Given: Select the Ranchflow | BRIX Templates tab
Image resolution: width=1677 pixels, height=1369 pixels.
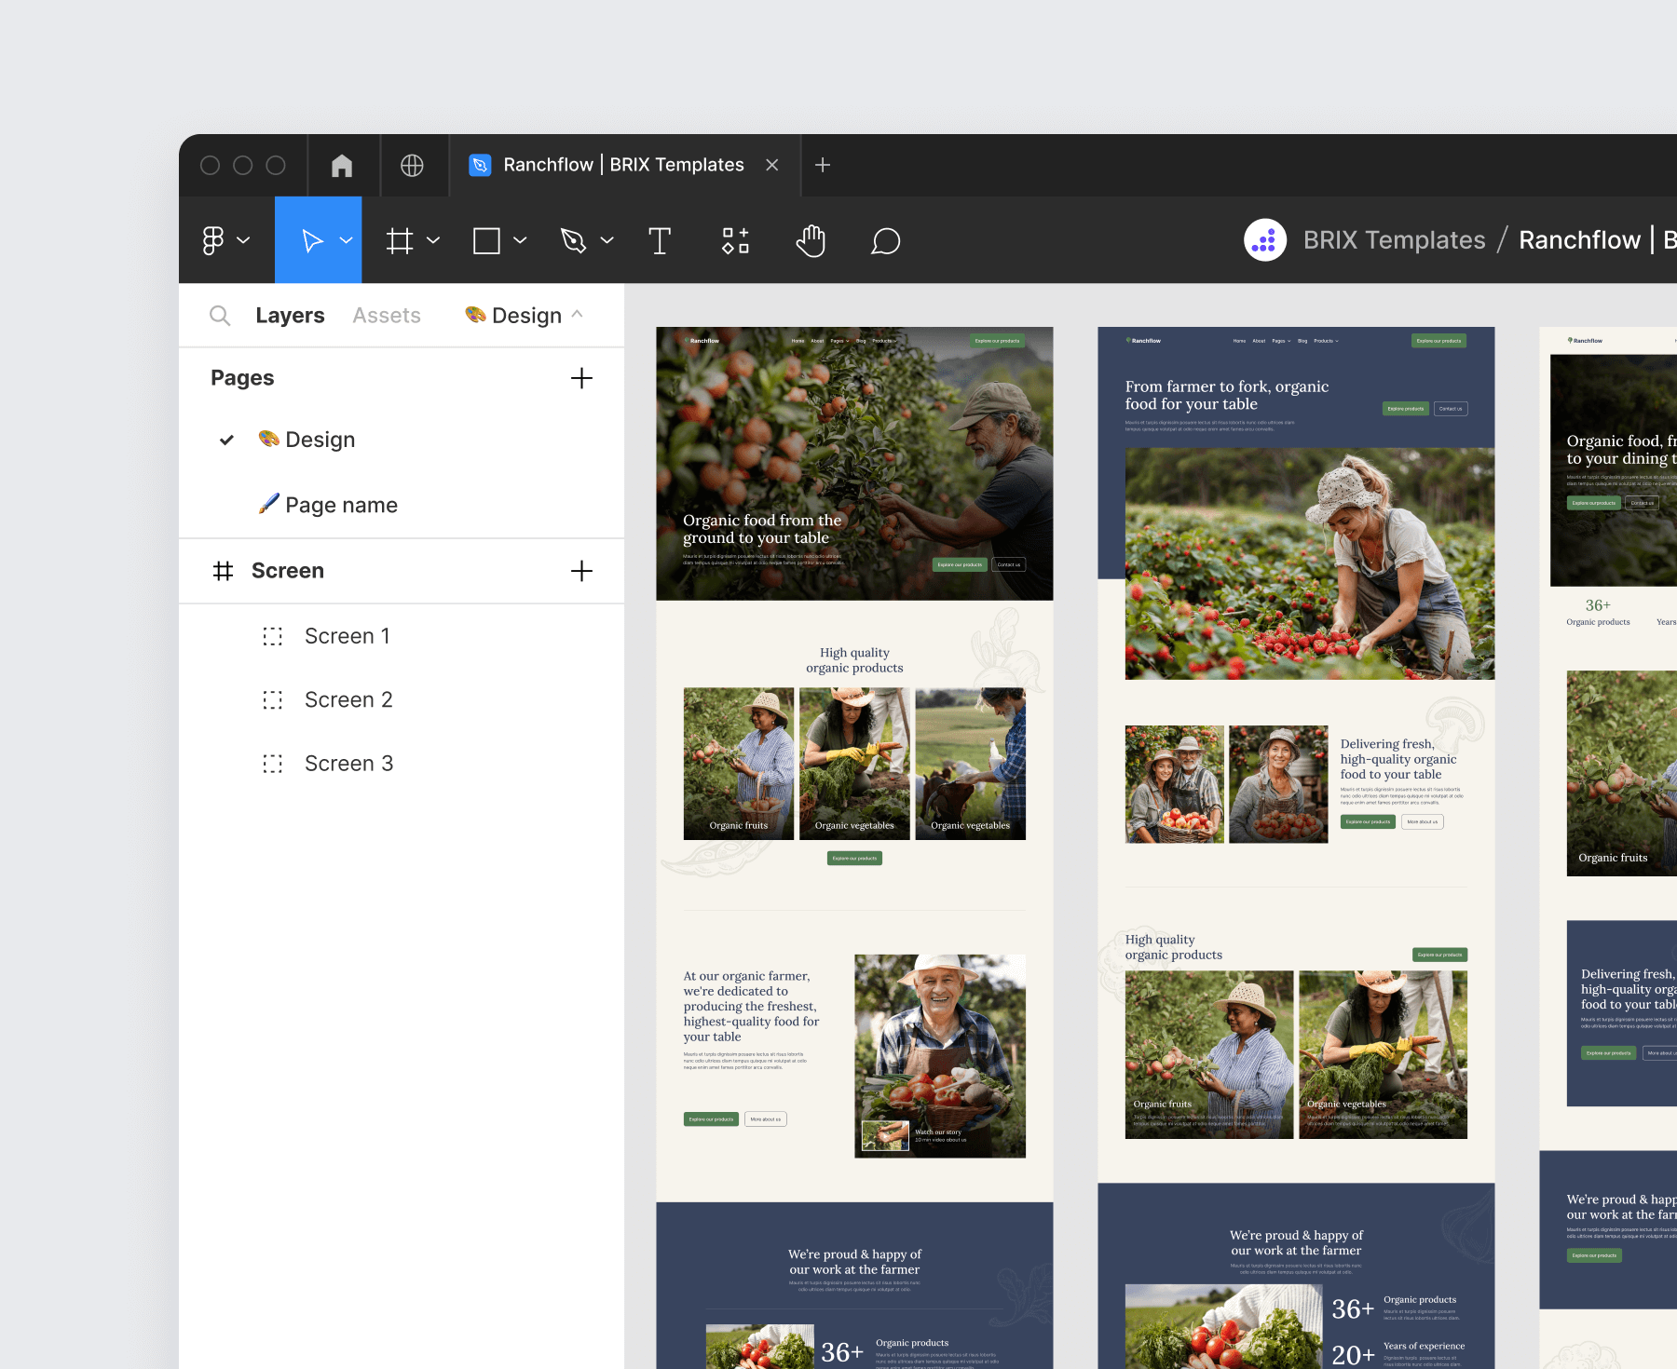Looking at the screenshot, I should pyautogui.click(x=623, y=165).
